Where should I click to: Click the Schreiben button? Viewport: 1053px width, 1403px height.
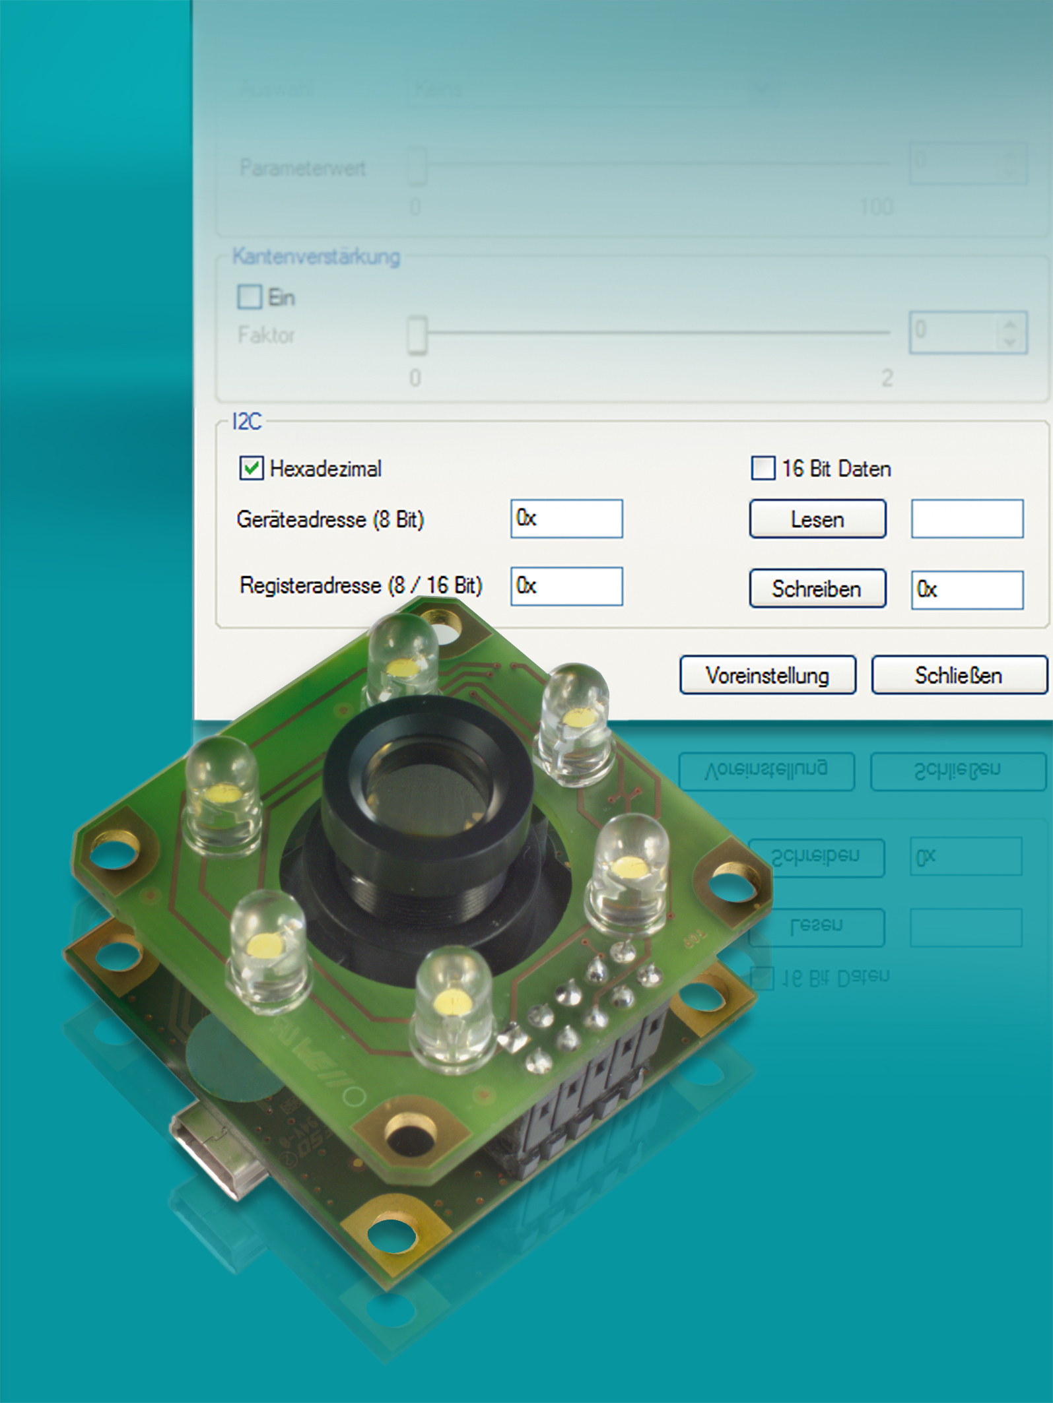(x=817, y=589)
